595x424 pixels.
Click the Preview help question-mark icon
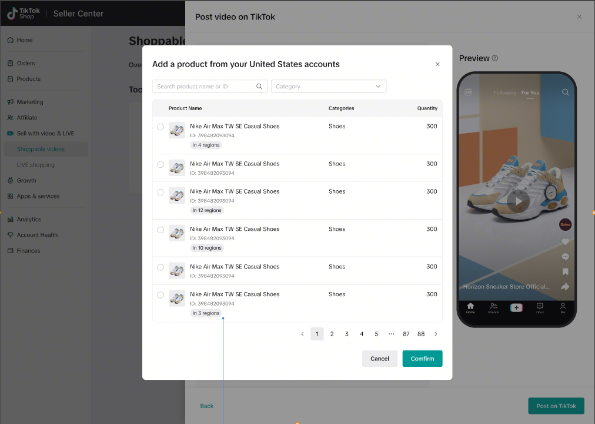point(495,58)
